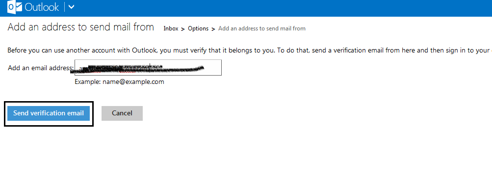Click the arrow separator after Options
Screen dimensions: 492x188
click(x=213, y=29)
